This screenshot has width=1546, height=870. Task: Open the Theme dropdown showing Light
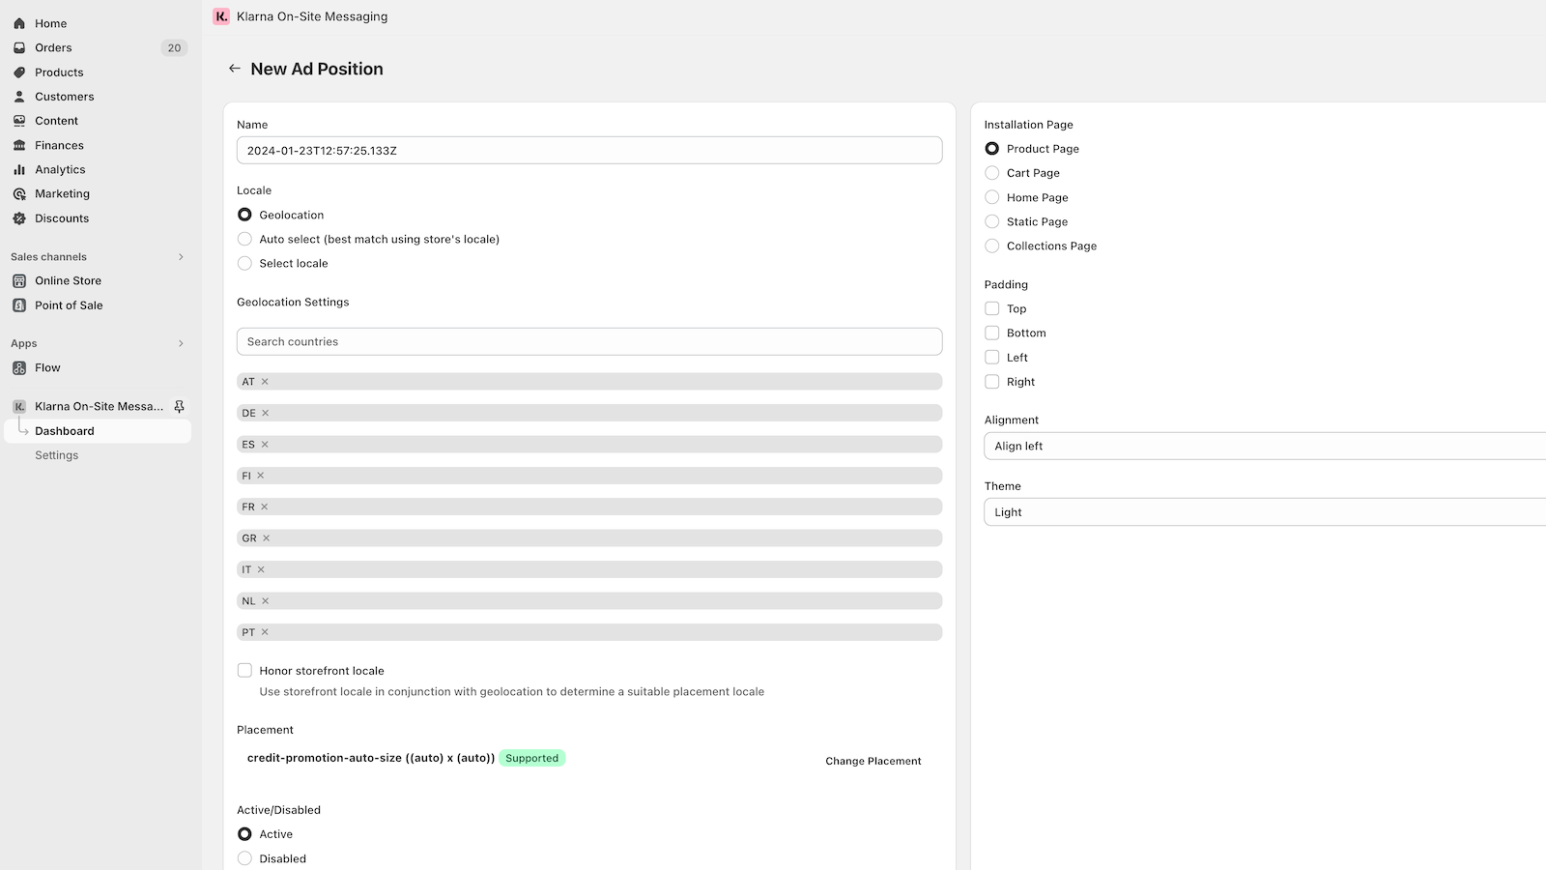tap(1265, 512)
